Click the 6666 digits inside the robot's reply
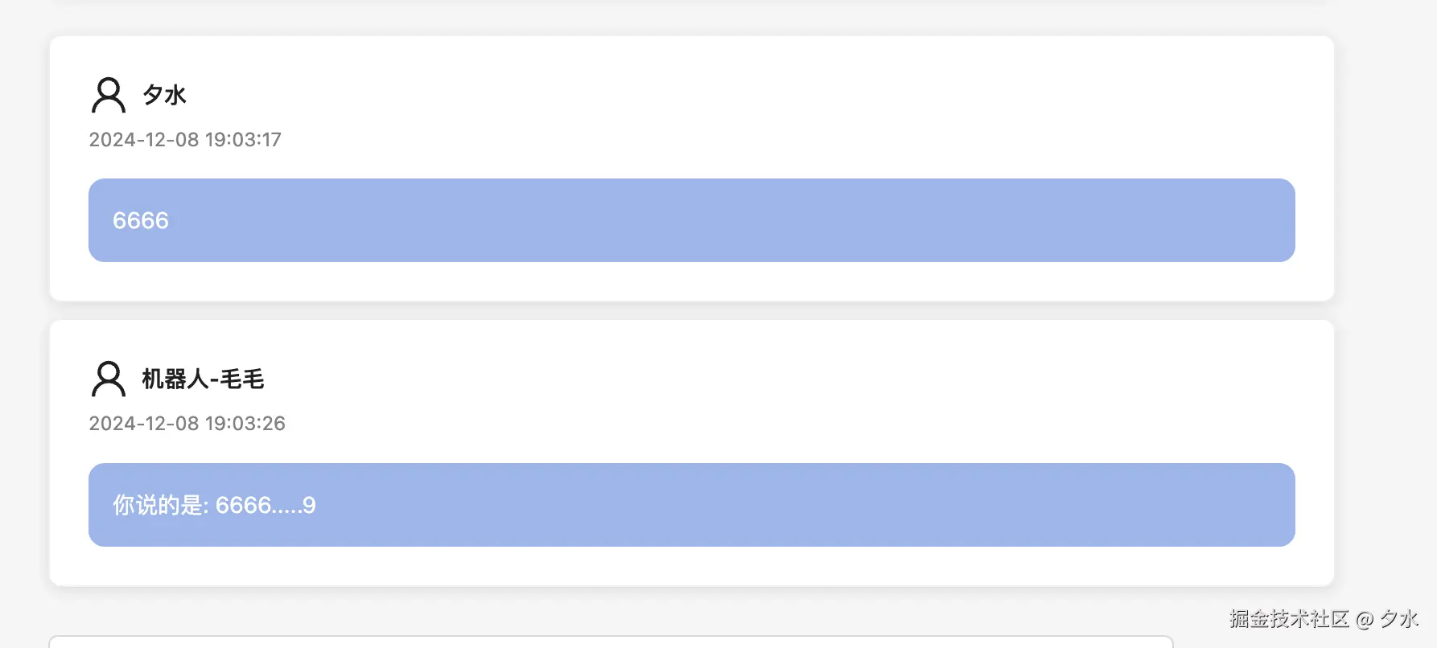 coord(243,505)
